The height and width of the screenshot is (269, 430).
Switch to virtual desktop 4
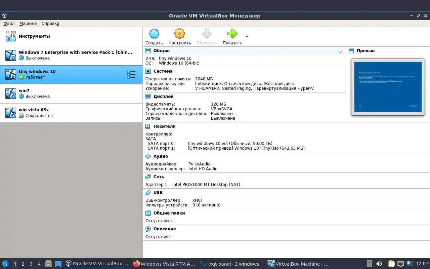(39, 264)
